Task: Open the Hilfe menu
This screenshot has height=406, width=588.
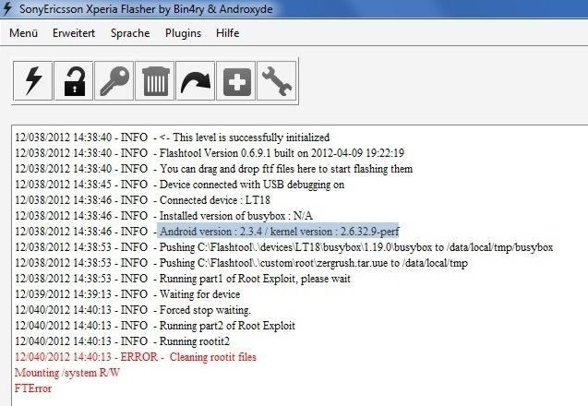Action: tap(227, 33)
